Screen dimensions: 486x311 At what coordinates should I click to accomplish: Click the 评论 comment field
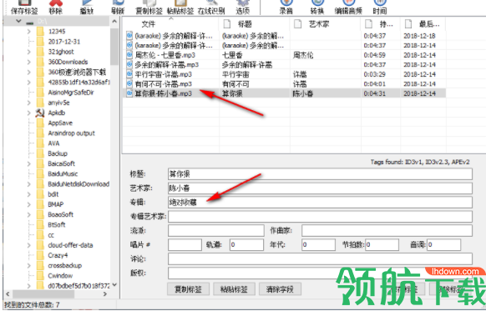320,259
